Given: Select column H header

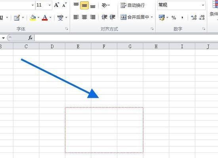Looking at the screenshot, I should click(156, 47).
